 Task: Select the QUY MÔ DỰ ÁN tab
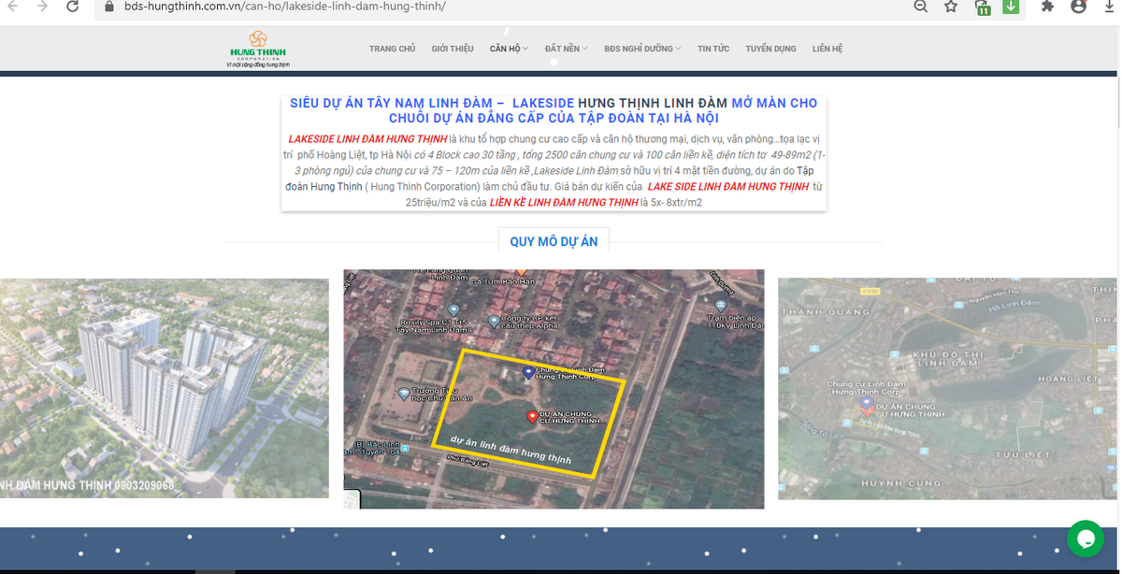coord(554,242)
